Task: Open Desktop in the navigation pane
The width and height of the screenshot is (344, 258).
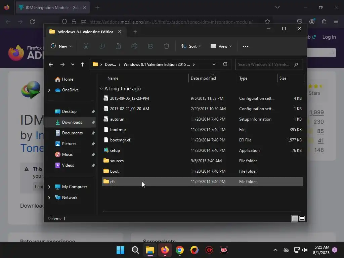Action: point(69,112)
